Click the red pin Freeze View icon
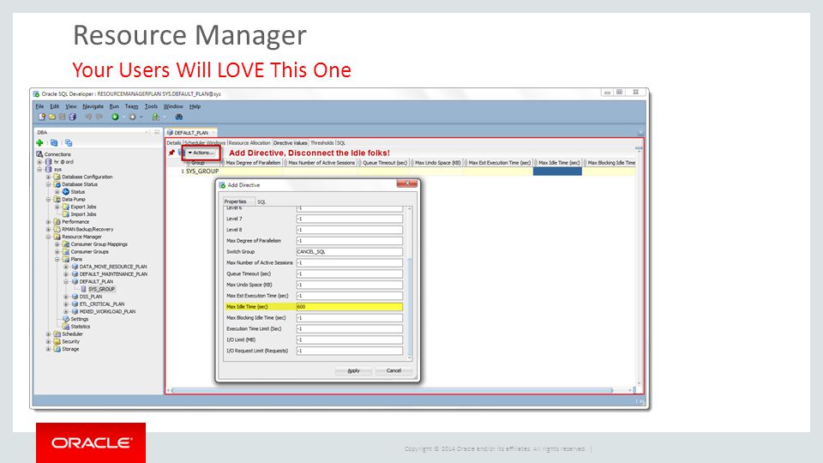The height and width of the screenshot is (463, 823). coord(171,153)
